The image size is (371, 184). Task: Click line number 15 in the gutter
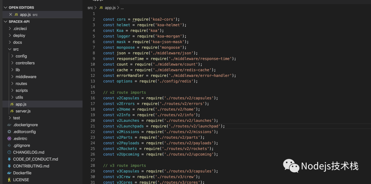(92, 92)
